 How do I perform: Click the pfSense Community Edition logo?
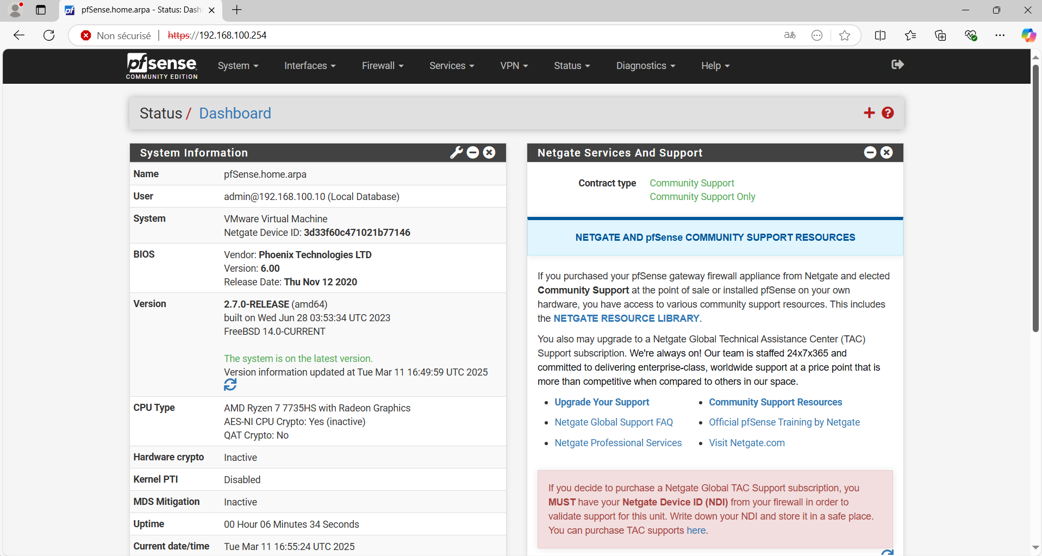tap(161, 66)
